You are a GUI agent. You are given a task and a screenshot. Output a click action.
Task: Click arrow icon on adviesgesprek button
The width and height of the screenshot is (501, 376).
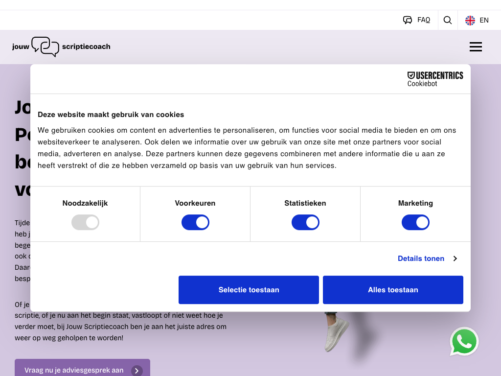click(137, 371)
